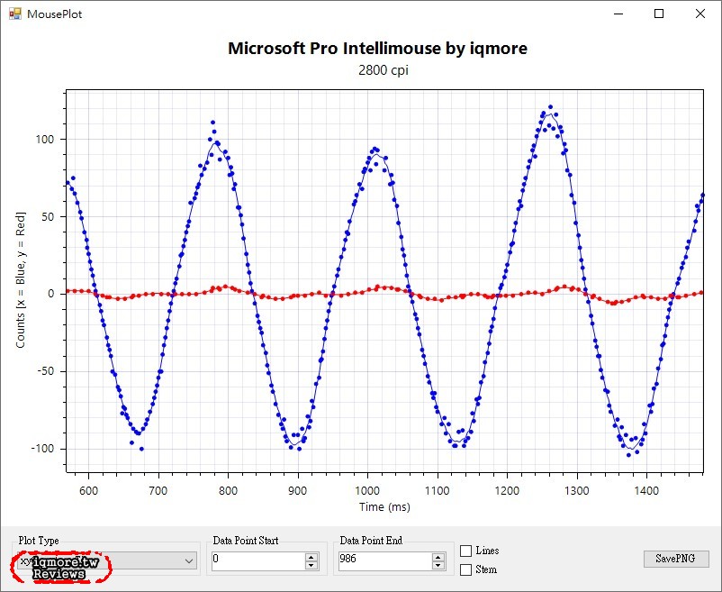The image size is (722, 592).
Task: Click the x-axis tick label 1200
Action: pyautogui.click(x=507, y=491)
